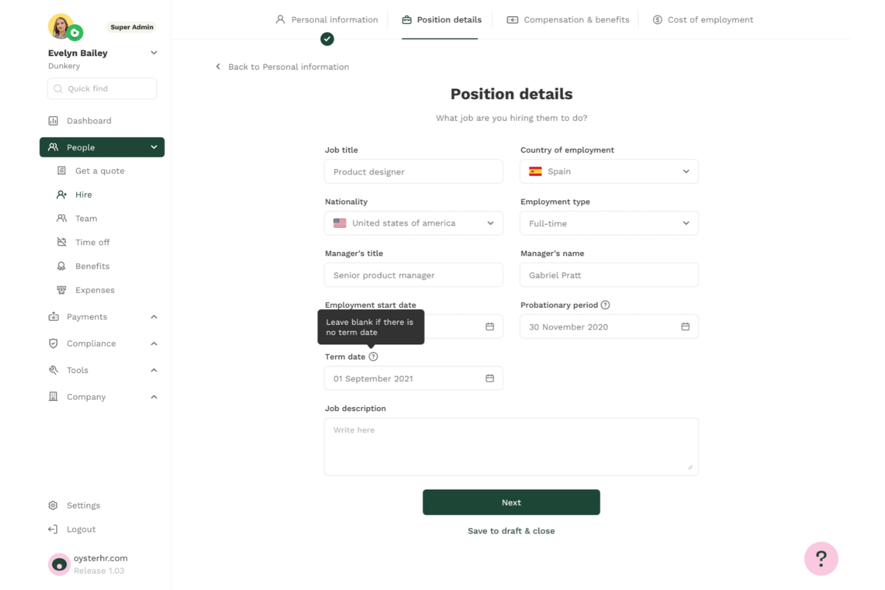Focus the Quick find search box
The height and width of the screenshot is (590, 885).
click(x=102, y=88)
